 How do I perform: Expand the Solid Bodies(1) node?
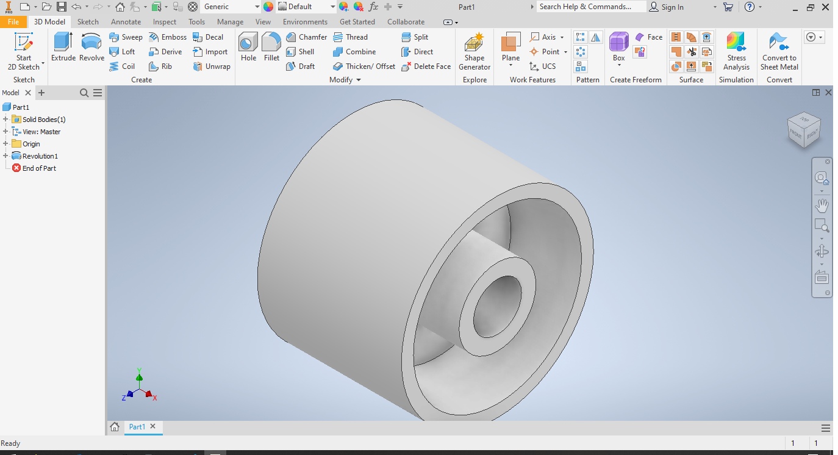point(5,120)
